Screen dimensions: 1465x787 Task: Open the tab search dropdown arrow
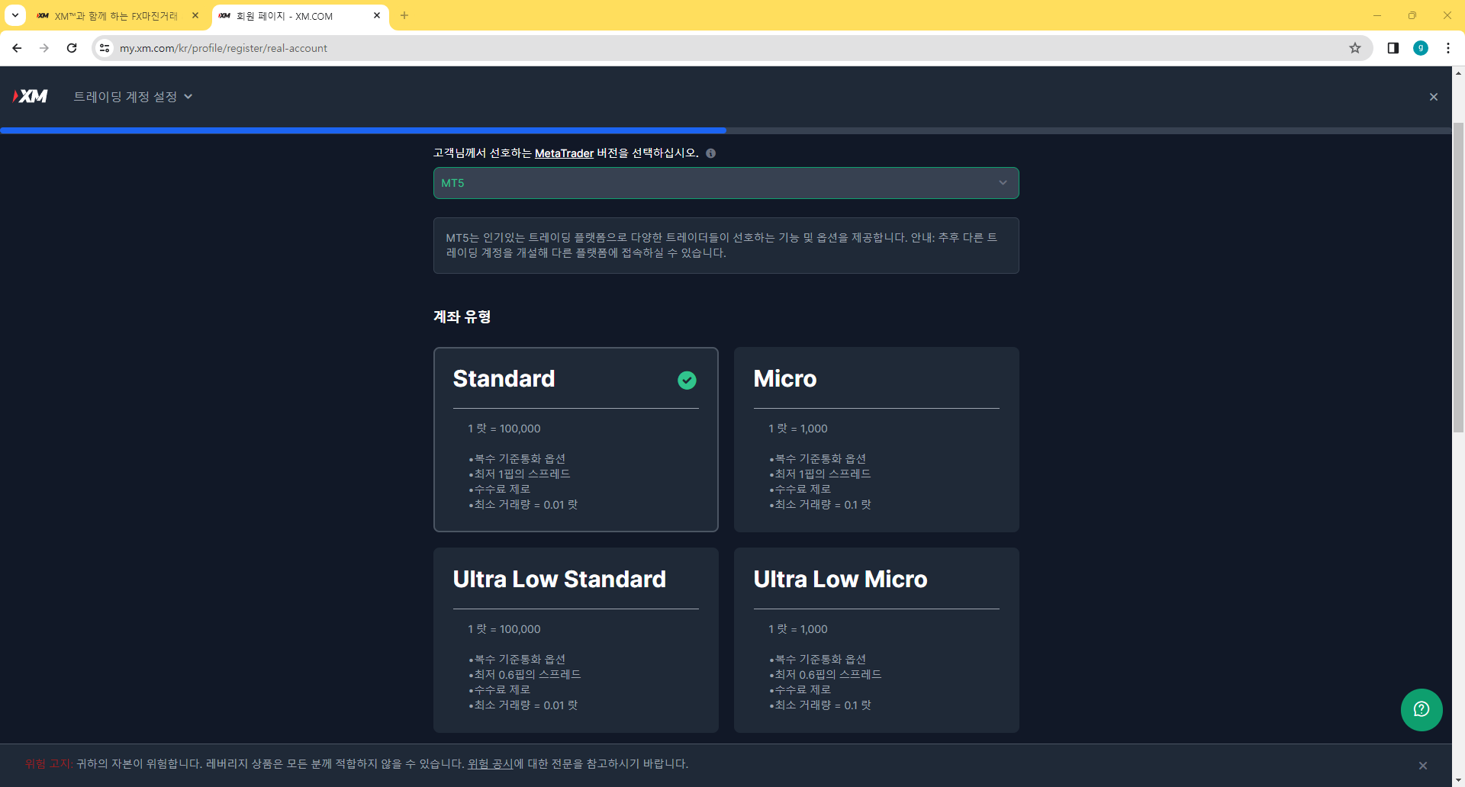tap(14, 15)
